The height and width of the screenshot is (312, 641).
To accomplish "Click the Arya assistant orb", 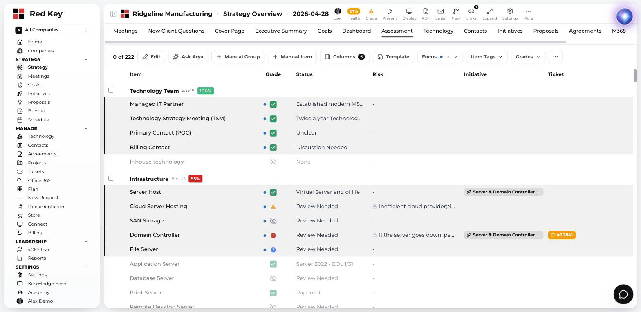I will [x=624, y=16].
